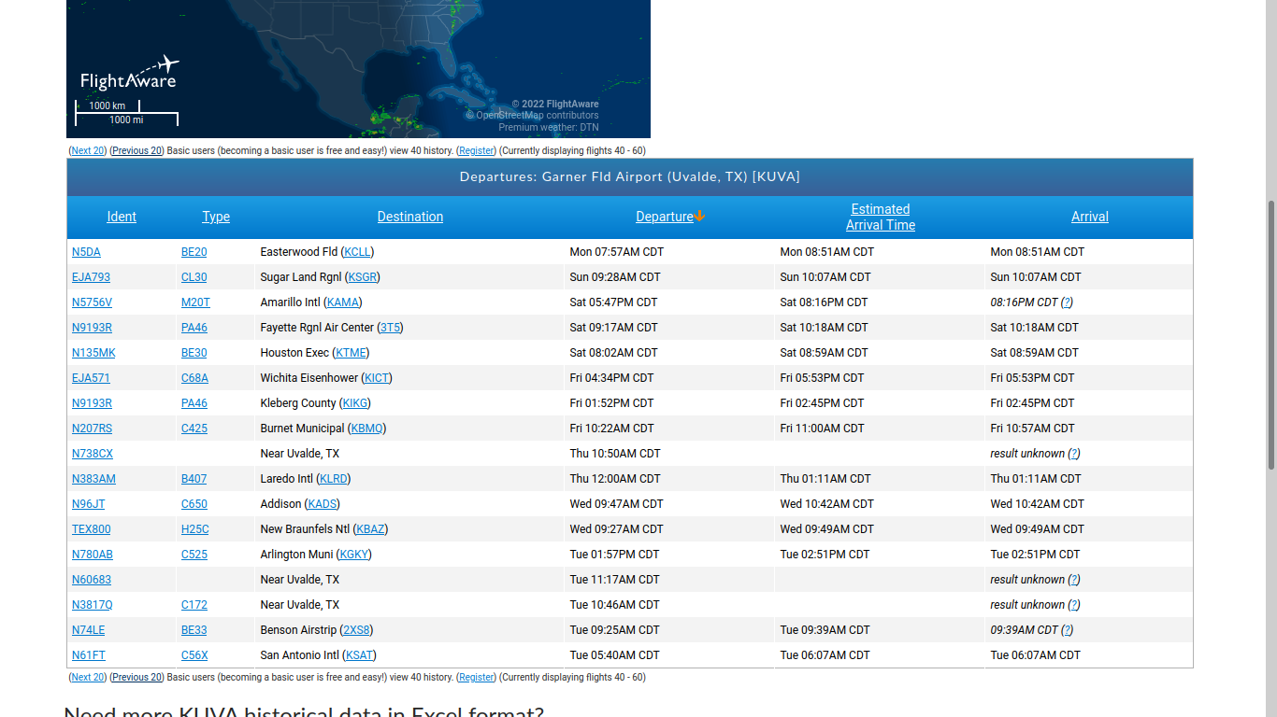Open flight N207RS
1277x717 pixels.
pos(92,429)
